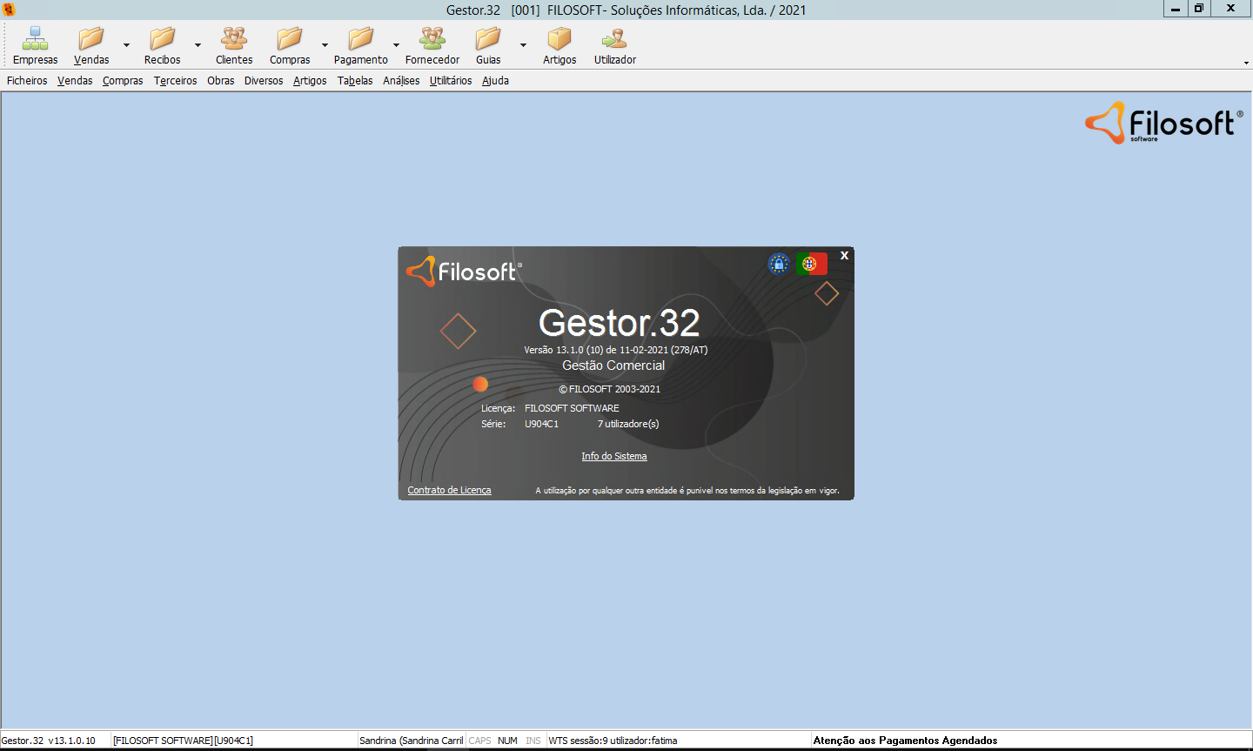Open the toolbar overflow arrow at right edge

coord(1246,63)
